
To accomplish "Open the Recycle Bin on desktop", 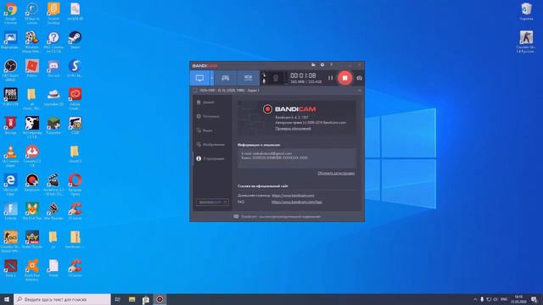I will tap(526, 11).
